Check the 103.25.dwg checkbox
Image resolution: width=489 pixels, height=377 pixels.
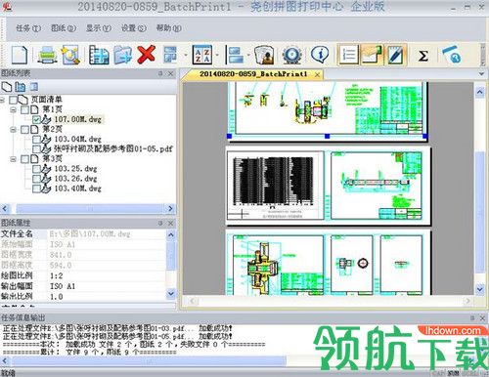(36, 169)
